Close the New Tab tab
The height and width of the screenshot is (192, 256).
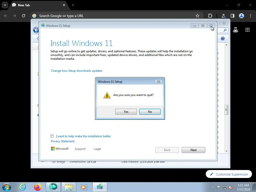point(64,5)
